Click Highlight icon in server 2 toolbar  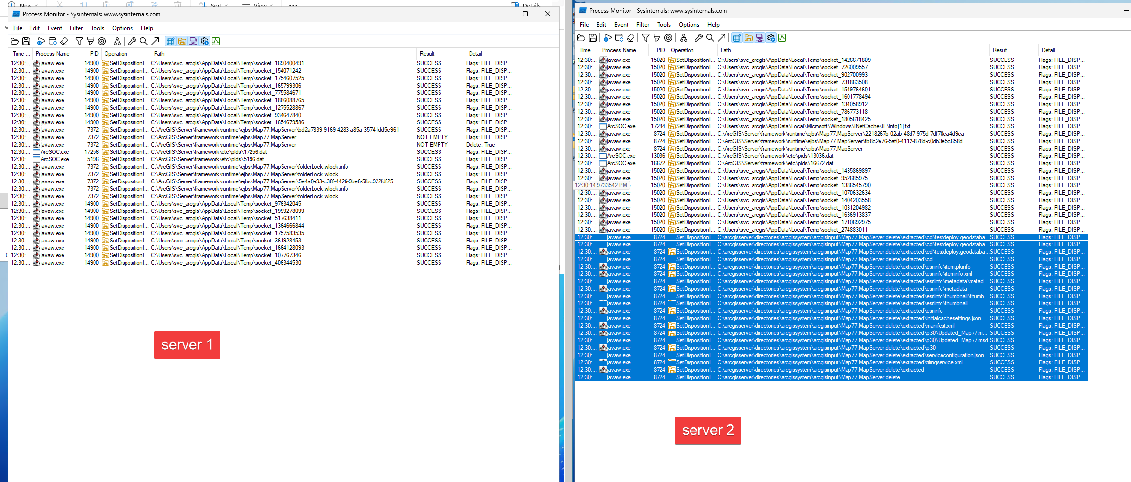tap(657, 38)
